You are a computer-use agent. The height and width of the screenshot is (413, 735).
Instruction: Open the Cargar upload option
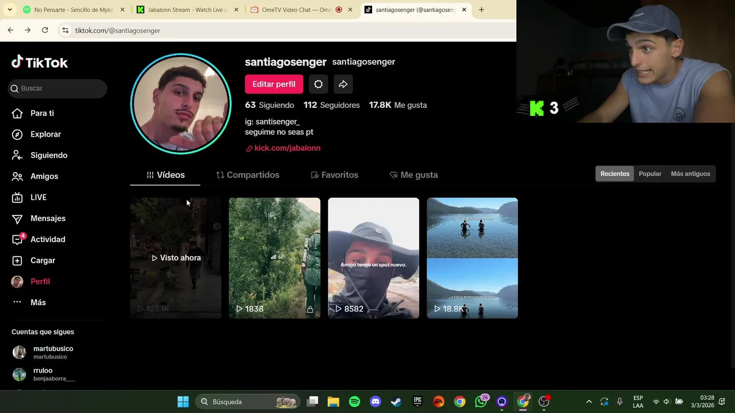[34, 260]
